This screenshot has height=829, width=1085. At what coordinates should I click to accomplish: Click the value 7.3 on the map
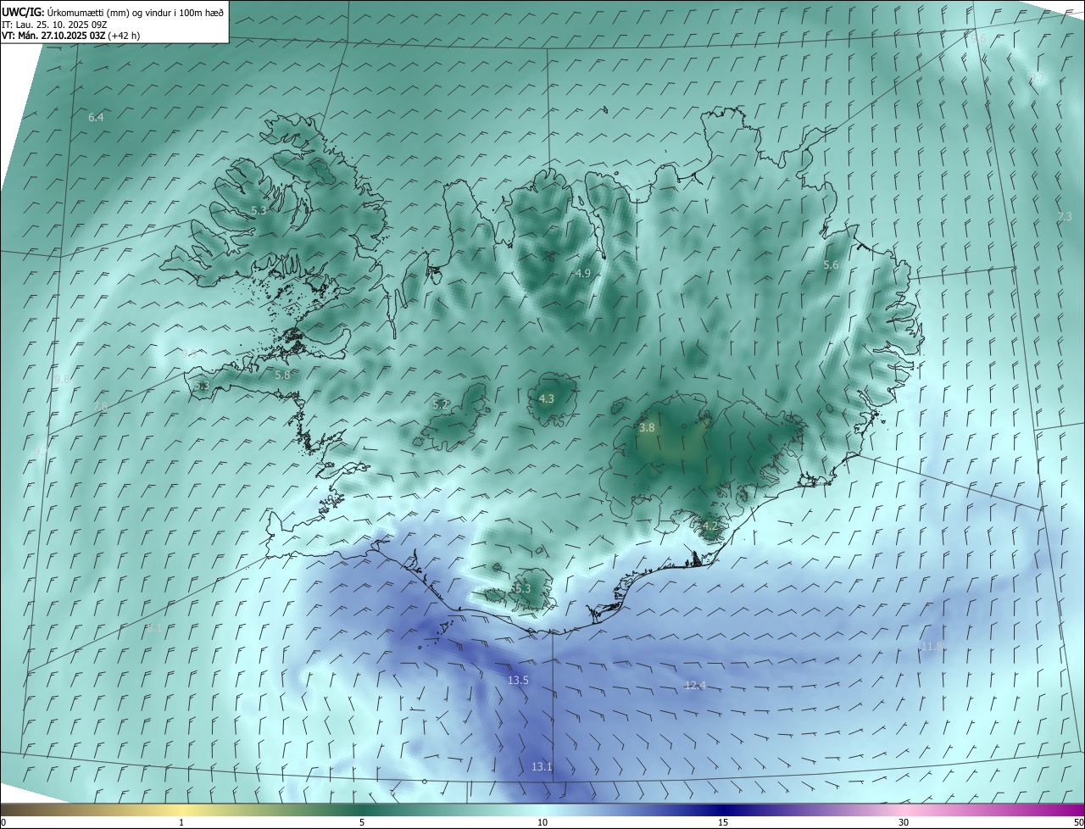1065,217
